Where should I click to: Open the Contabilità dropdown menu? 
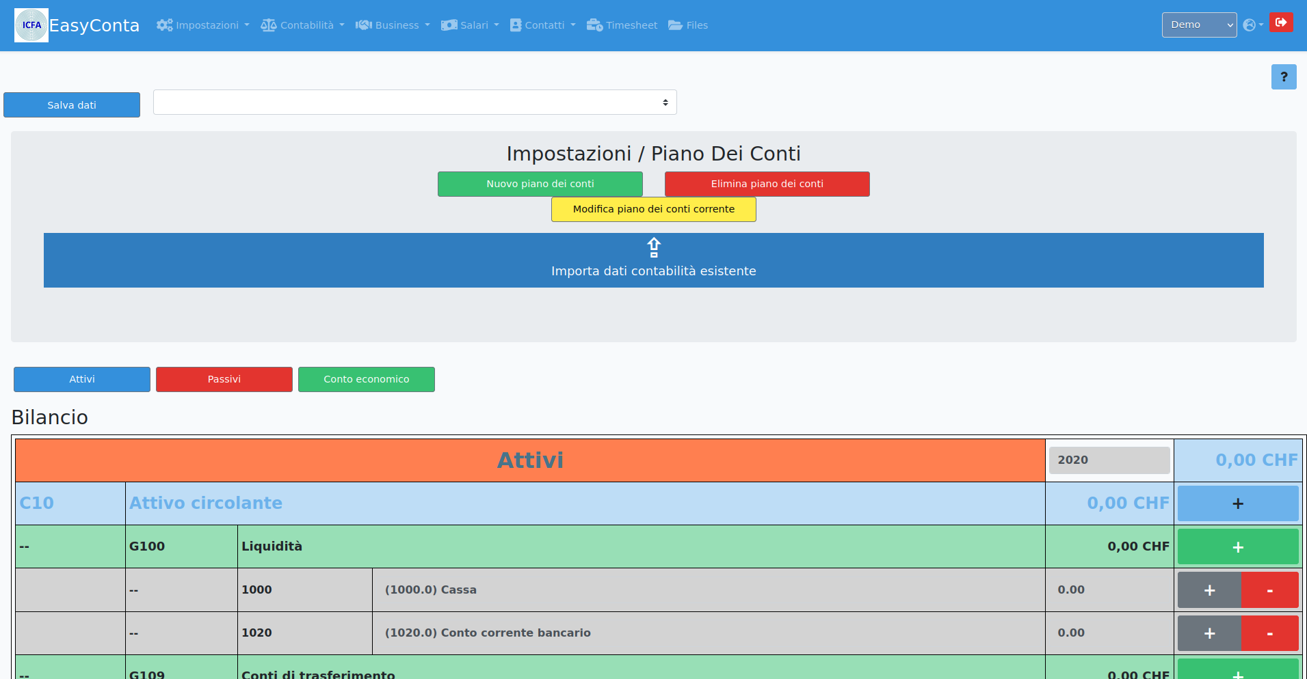click(x=302, y=25)
